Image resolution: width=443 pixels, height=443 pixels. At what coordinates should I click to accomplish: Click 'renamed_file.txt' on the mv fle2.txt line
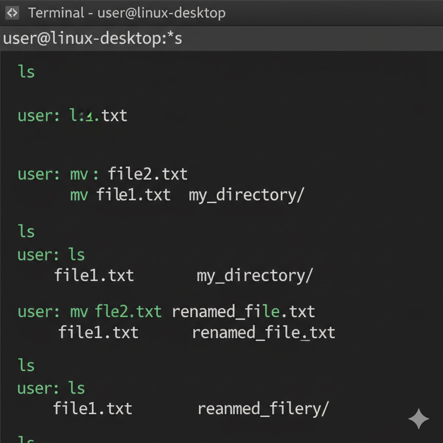[244, 311]
